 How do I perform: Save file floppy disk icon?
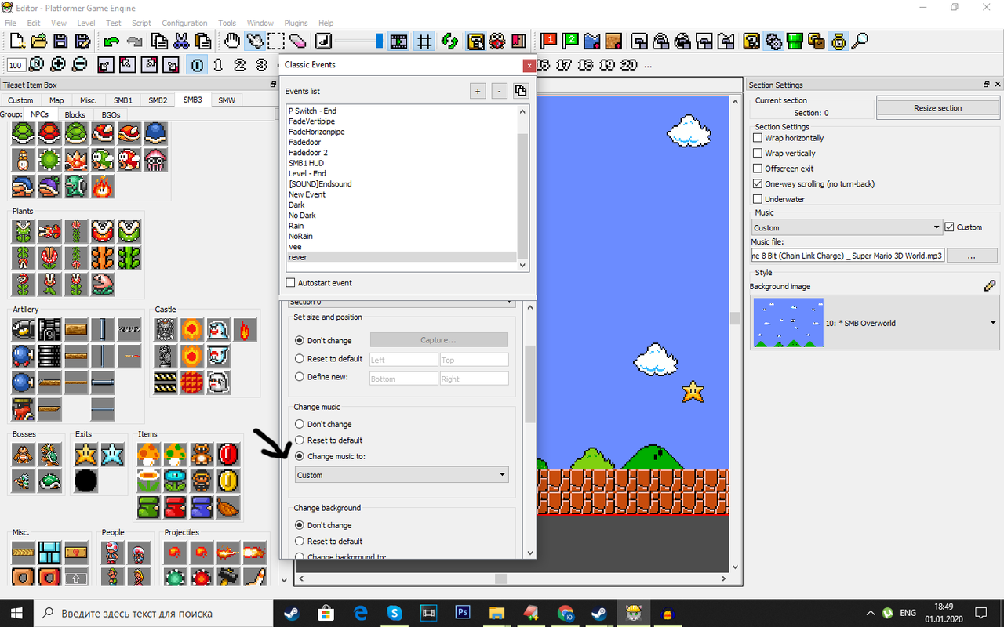(60, 41)
